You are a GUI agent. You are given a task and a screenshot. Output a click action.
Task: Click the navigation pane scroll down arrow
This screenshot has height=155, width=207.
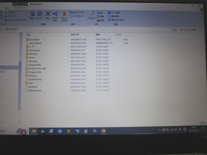tap(19, 122)
